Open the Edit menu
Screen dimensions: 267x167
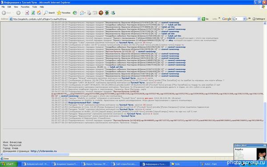9,7
